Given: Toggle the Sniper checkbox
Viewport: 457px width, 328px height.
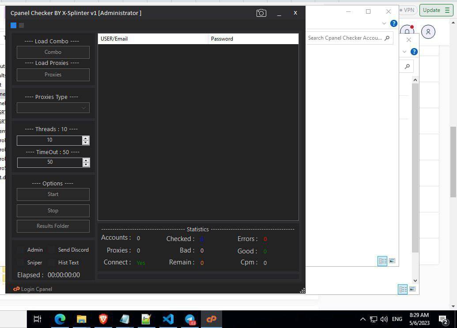Looking at the screenshot, I should pos(21,263).
